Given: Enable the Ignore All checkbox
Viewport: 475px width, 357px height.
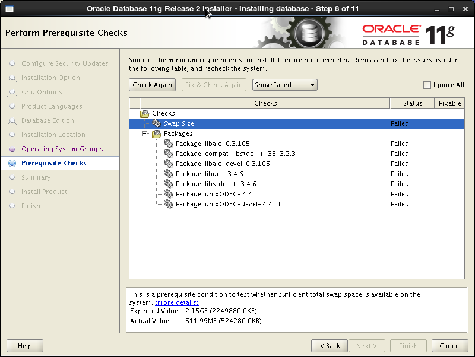Looking at the screenshot, I should click(427, 85).
